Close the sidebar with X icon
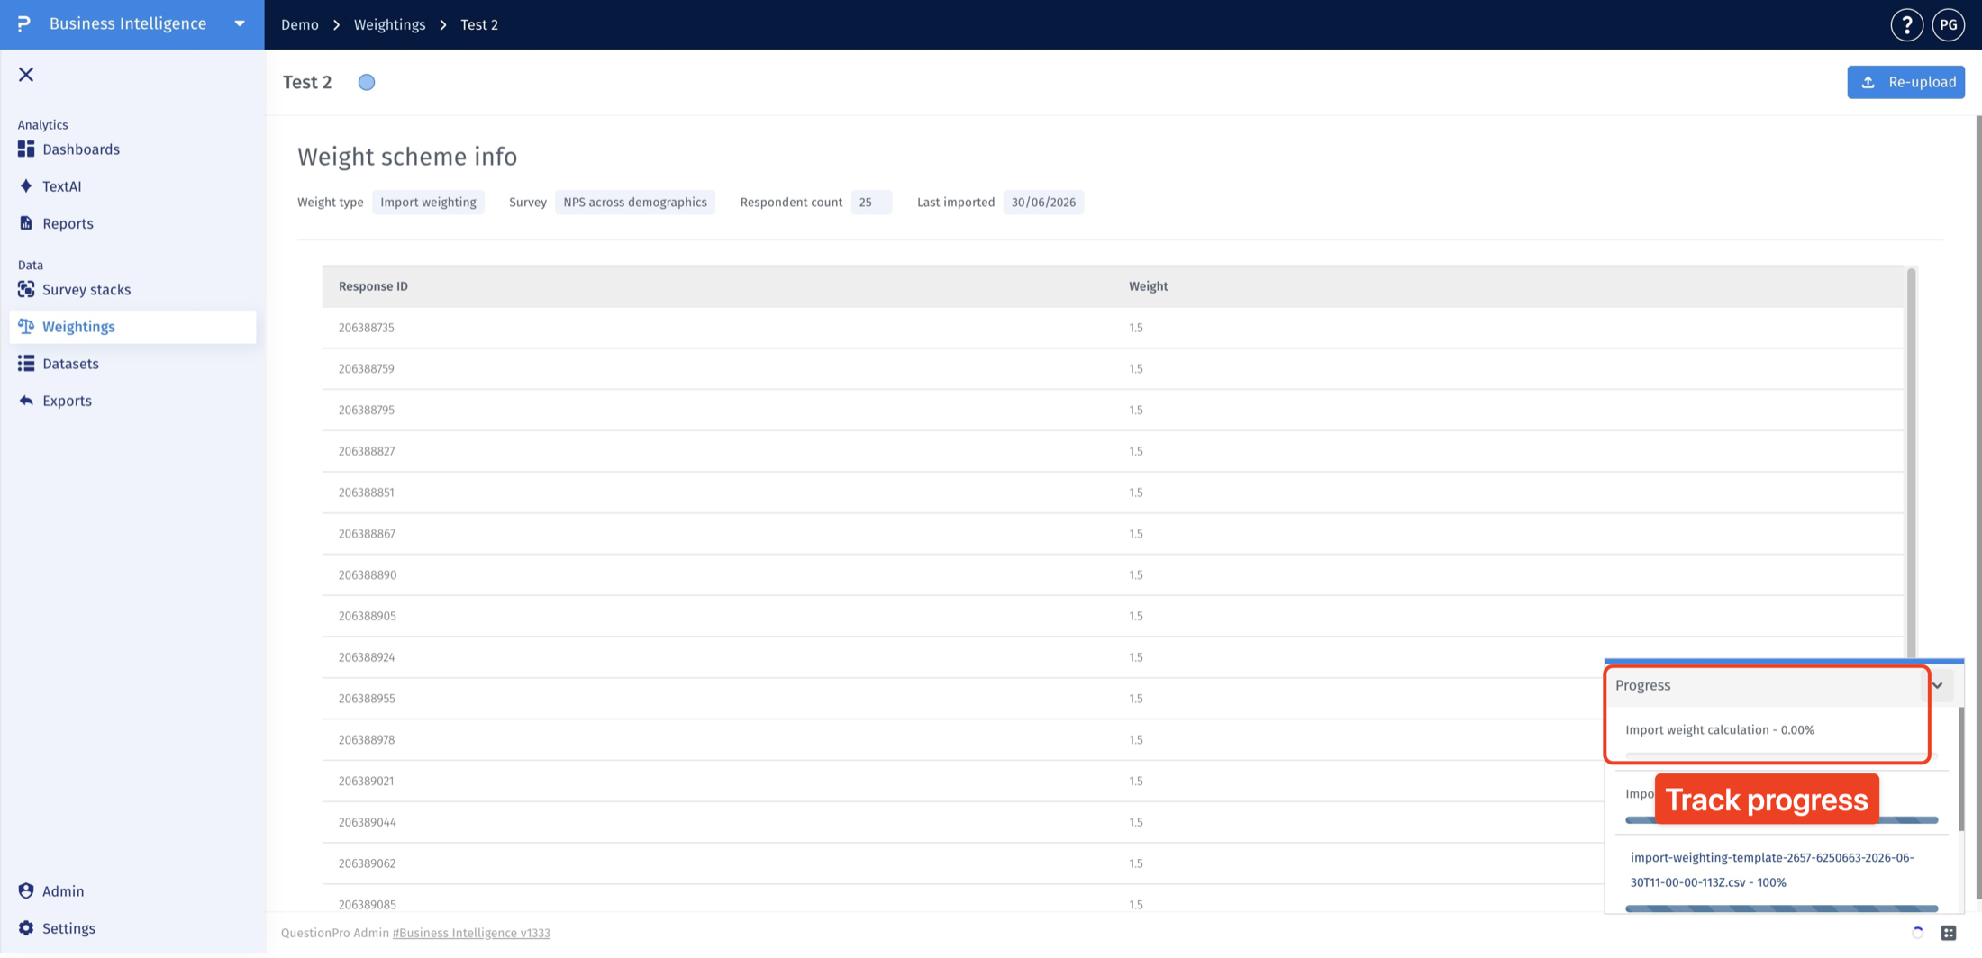Viewport: 1982px width, 958px height. click(26, 75)
